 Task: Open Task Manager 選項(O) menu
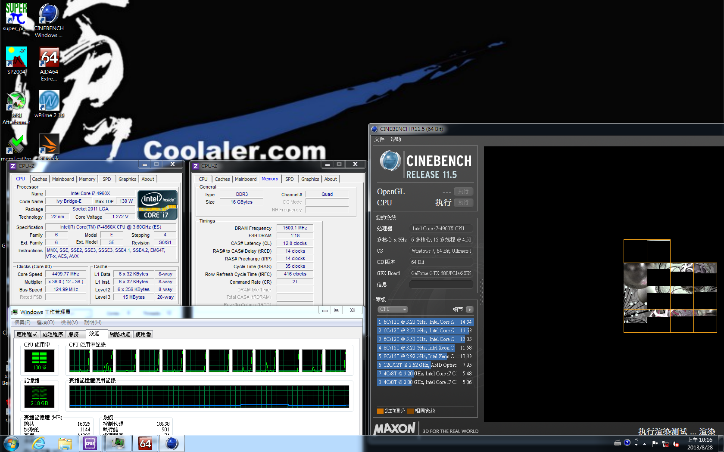pyautogui.click(x=45, y=322)
